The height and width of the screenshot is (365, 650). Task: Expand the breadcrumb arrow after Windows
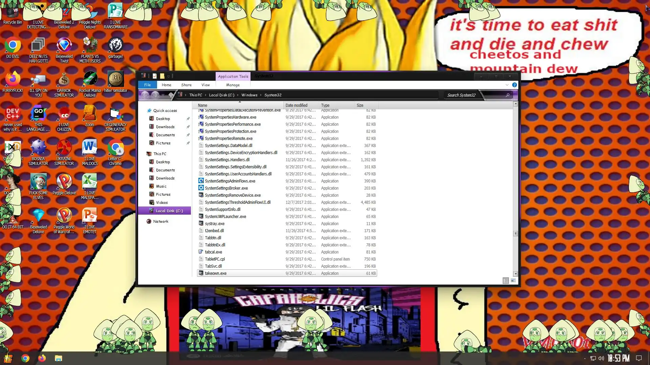click(x=261, y=95)
